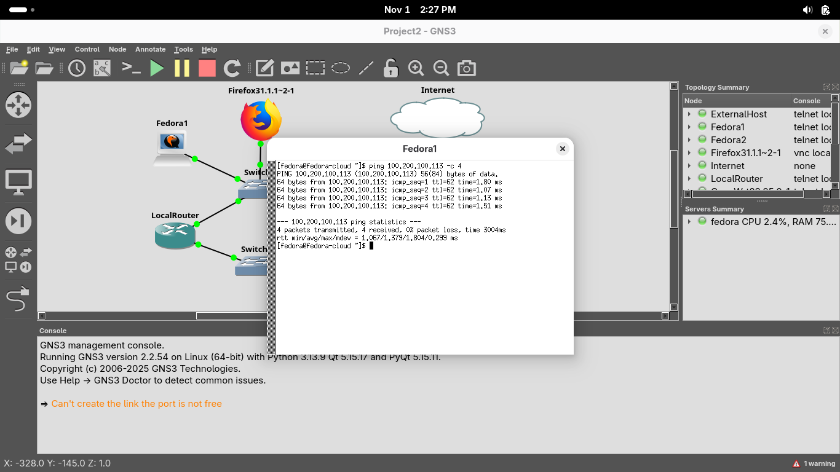Image resolution: width=840 pixels, height=472 pixels.
Task: Open console to all devices
Action: click(x=132, y=68)
